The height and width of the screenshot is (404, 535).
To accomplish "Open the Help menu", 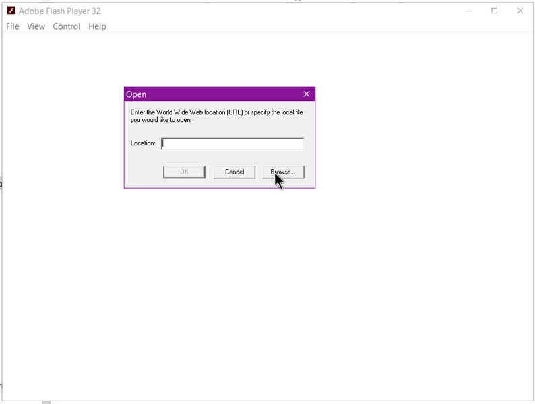I will 97,26.
